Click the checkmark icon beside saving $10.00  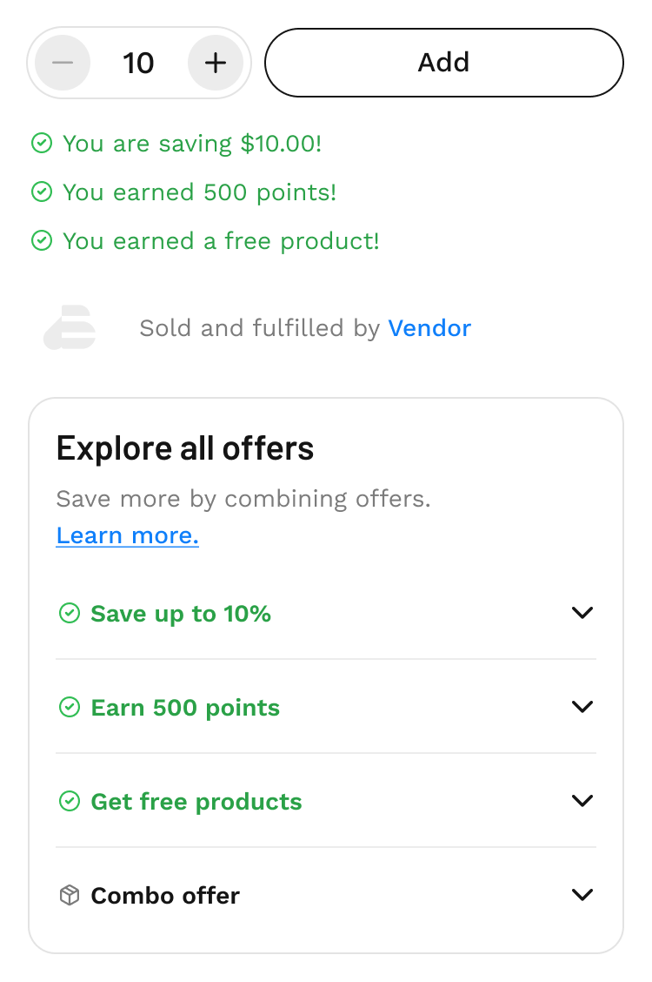tap(41, 144)
